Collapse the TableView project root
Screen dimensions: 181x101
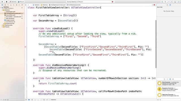point(1,8)
